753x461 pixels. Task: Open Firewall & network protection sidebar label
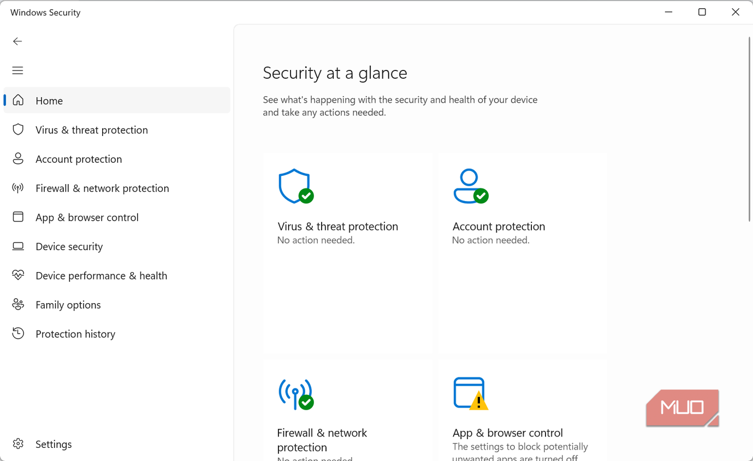click(102, 188)
